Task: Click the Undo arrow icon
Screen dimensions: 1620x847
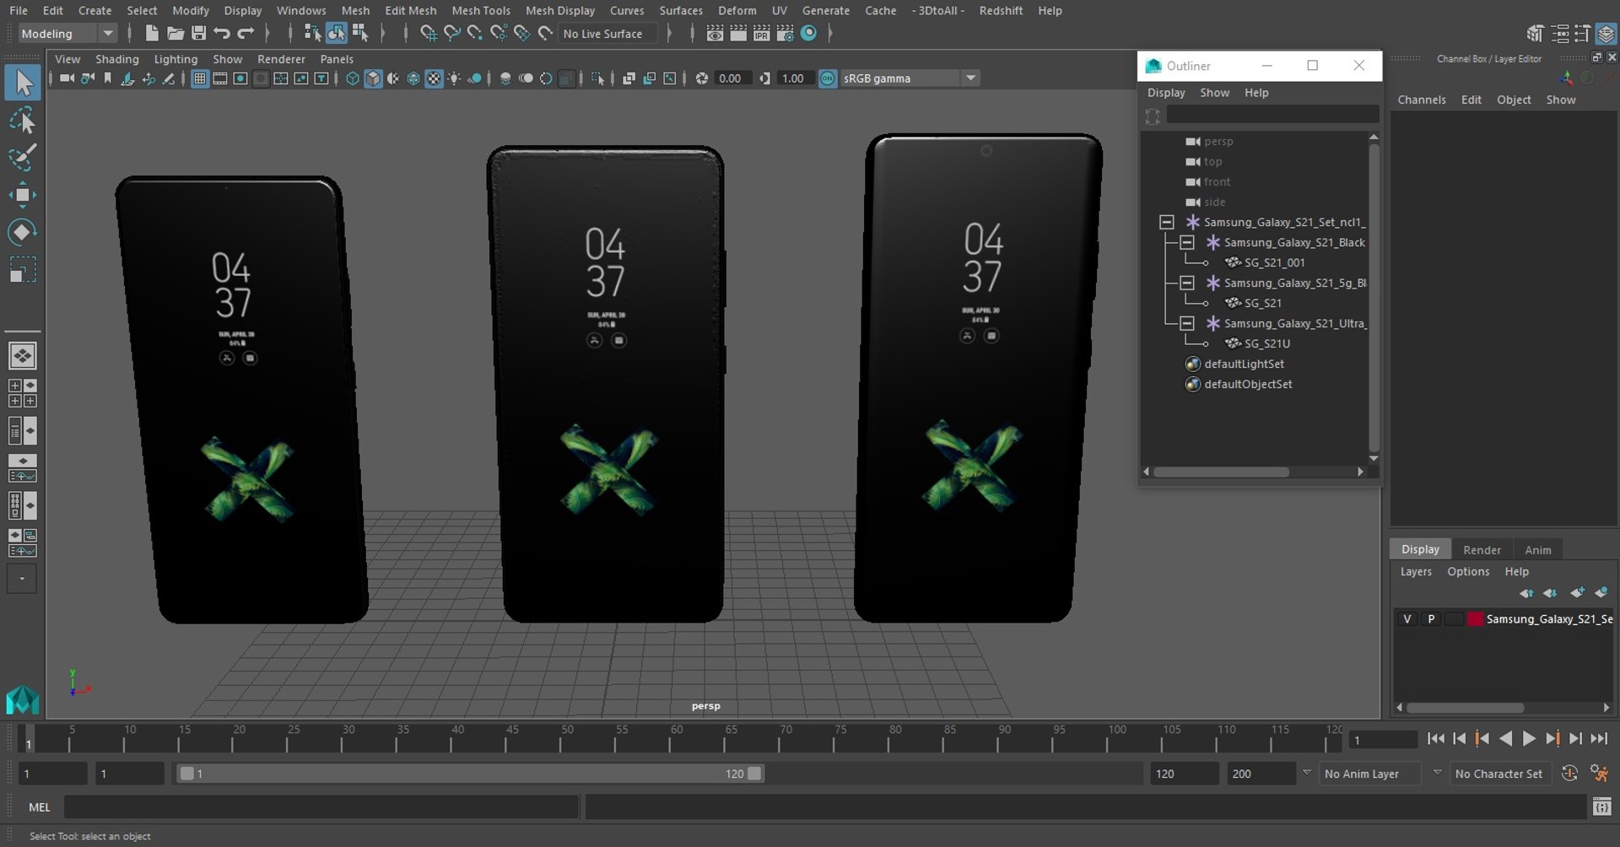Action: point(222,33)
